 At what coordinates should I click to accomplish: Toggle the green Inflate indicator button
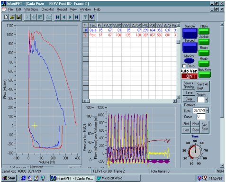point(204,31)
